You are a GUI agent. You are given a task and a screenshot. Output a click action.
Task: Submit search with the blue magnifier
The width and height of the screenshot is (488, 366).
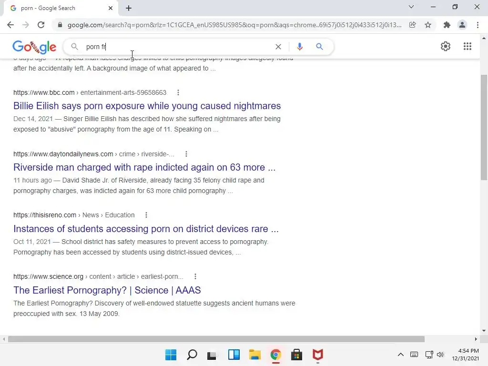point(319,47)
